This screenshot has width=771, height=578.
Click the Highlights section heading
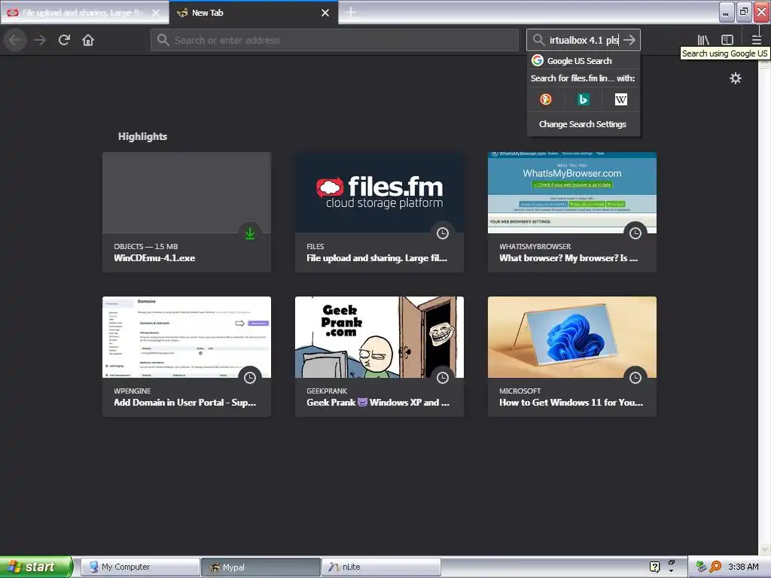click(142, 137)
